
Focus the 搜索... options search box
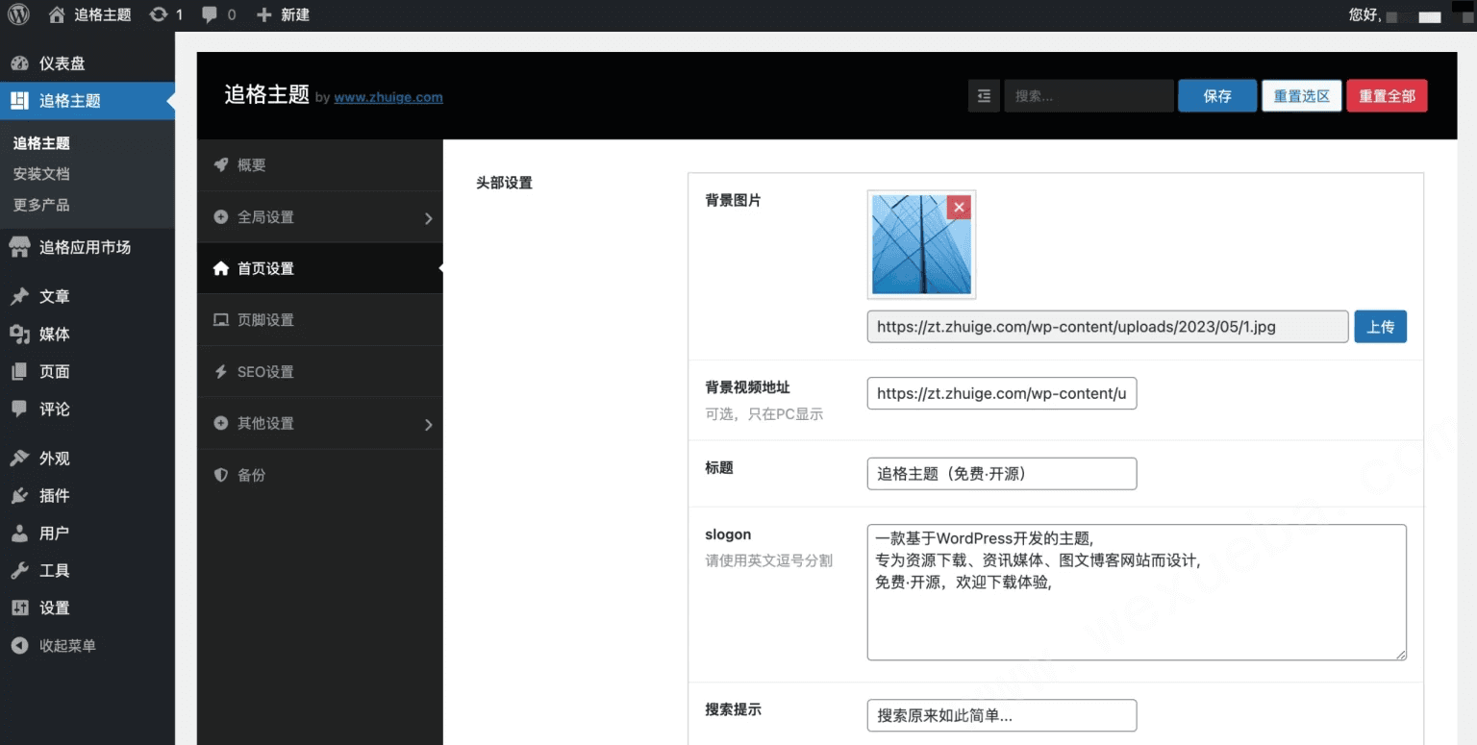tap(1089, 96)
